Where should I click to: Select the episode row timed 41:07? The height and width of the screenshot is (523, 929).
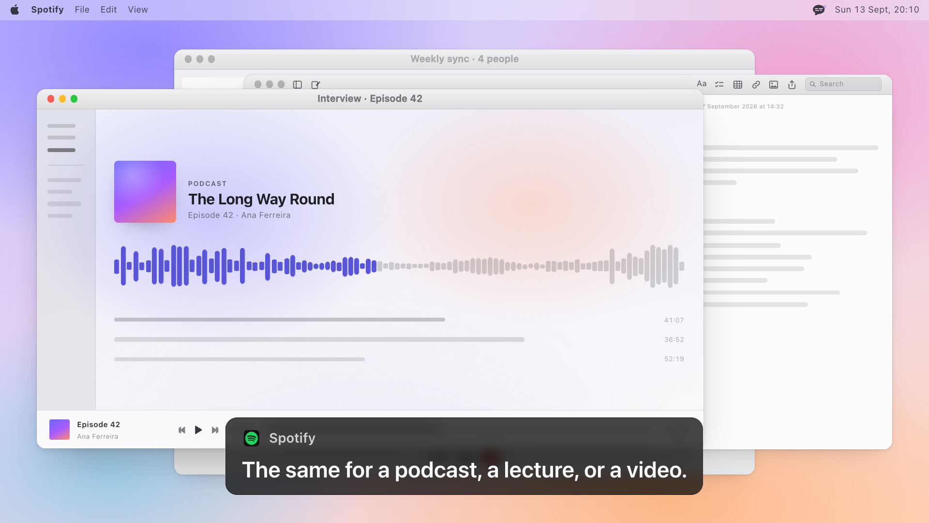(399, 320)
